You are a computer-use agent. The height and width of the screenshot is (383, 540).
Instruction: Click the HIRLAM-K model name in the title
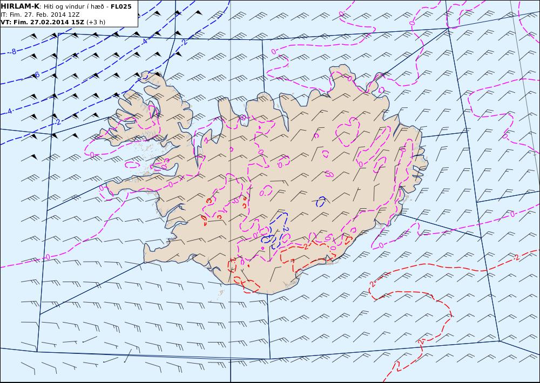coord(20,6)
